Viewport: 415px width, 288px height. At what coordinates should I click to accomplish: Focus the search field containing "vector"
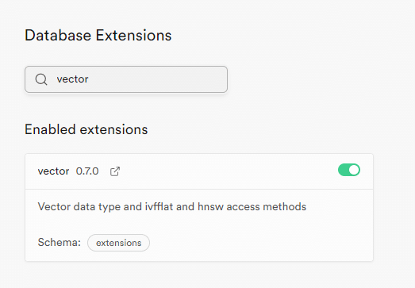126,79
